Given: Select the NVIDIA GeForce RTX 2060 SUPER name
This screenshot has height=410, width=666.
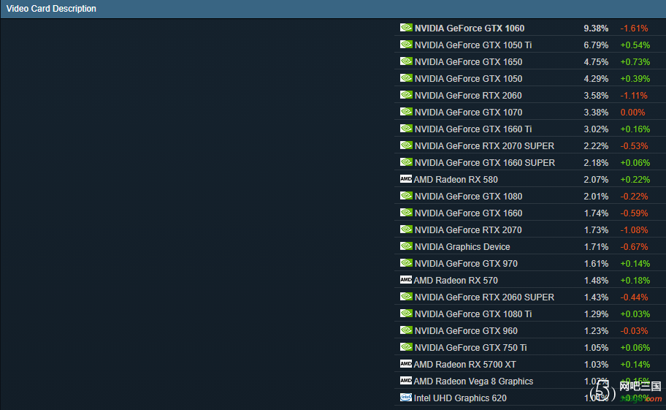Looking at the screenshot, I should [x=484, y=297].
